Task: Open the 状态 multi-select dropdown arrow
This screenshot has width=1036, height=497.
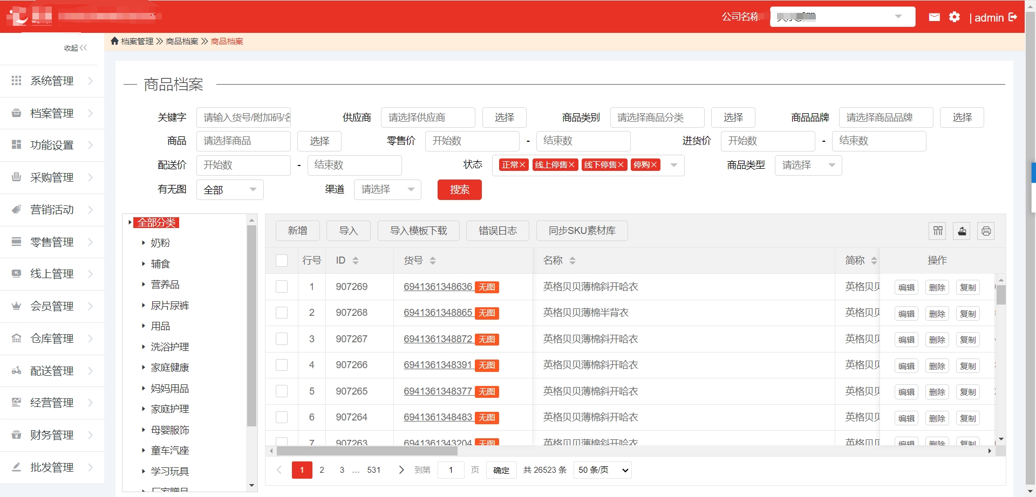Action: (674, 165)
